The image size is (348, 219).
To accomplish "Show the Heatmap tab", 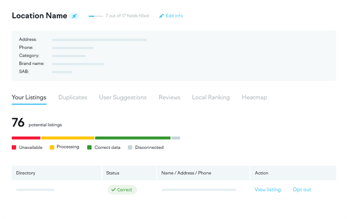I will tap(254, 98).
